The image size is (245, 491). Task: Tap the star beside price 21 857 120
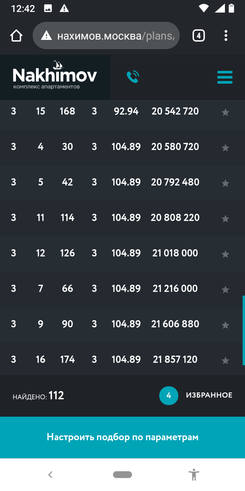(225, 360)
